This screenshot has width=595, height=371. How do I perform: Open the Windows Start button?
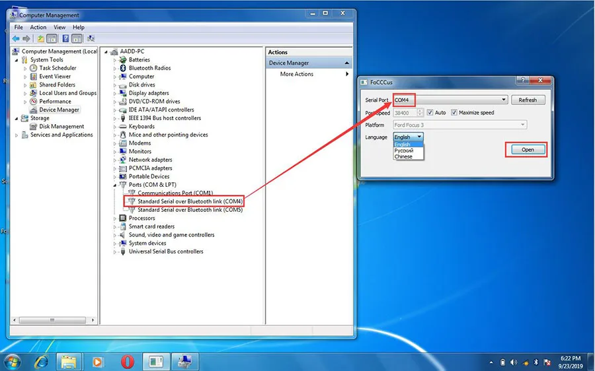pyautogui.click(x=11, y=362)
